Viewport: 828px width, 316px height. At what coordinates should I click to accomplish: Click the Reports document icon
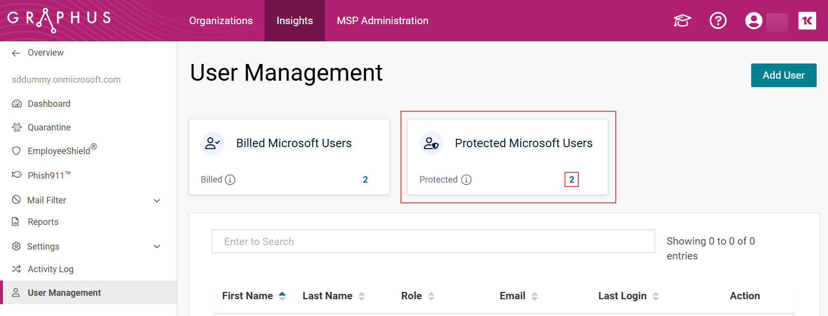tap(15, 222)
